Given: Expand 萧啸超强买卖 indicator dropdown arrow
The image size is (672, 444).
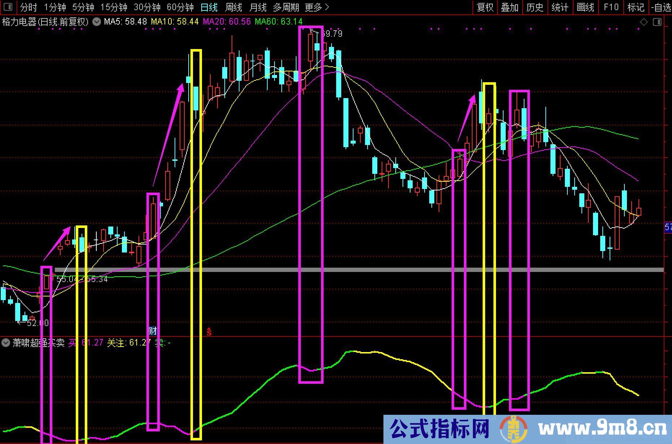Looking at the screenshot, I should click(6, 342).
